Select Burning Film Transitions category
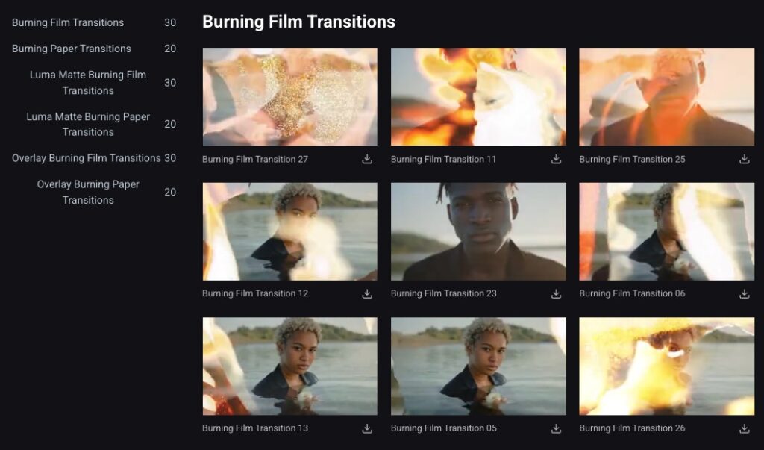This screenshot has height=450, width=764. click(x=94, y=22)
